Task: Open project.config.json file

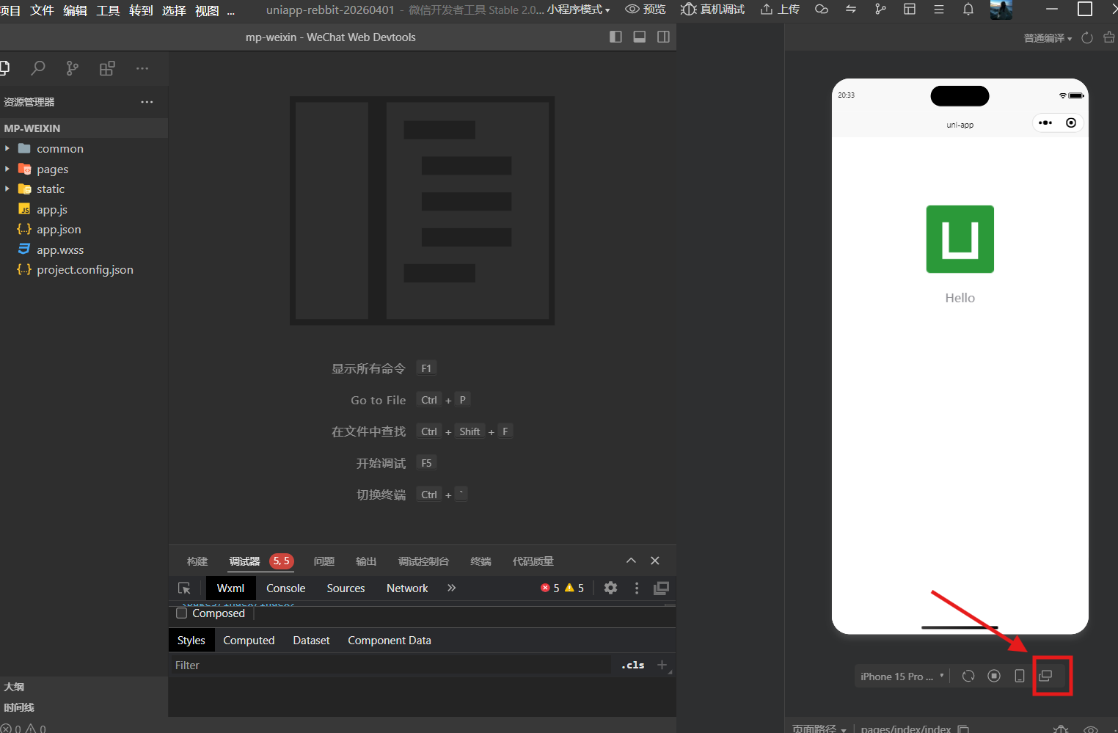Action: pyautogui.click(x=84, y=270)
